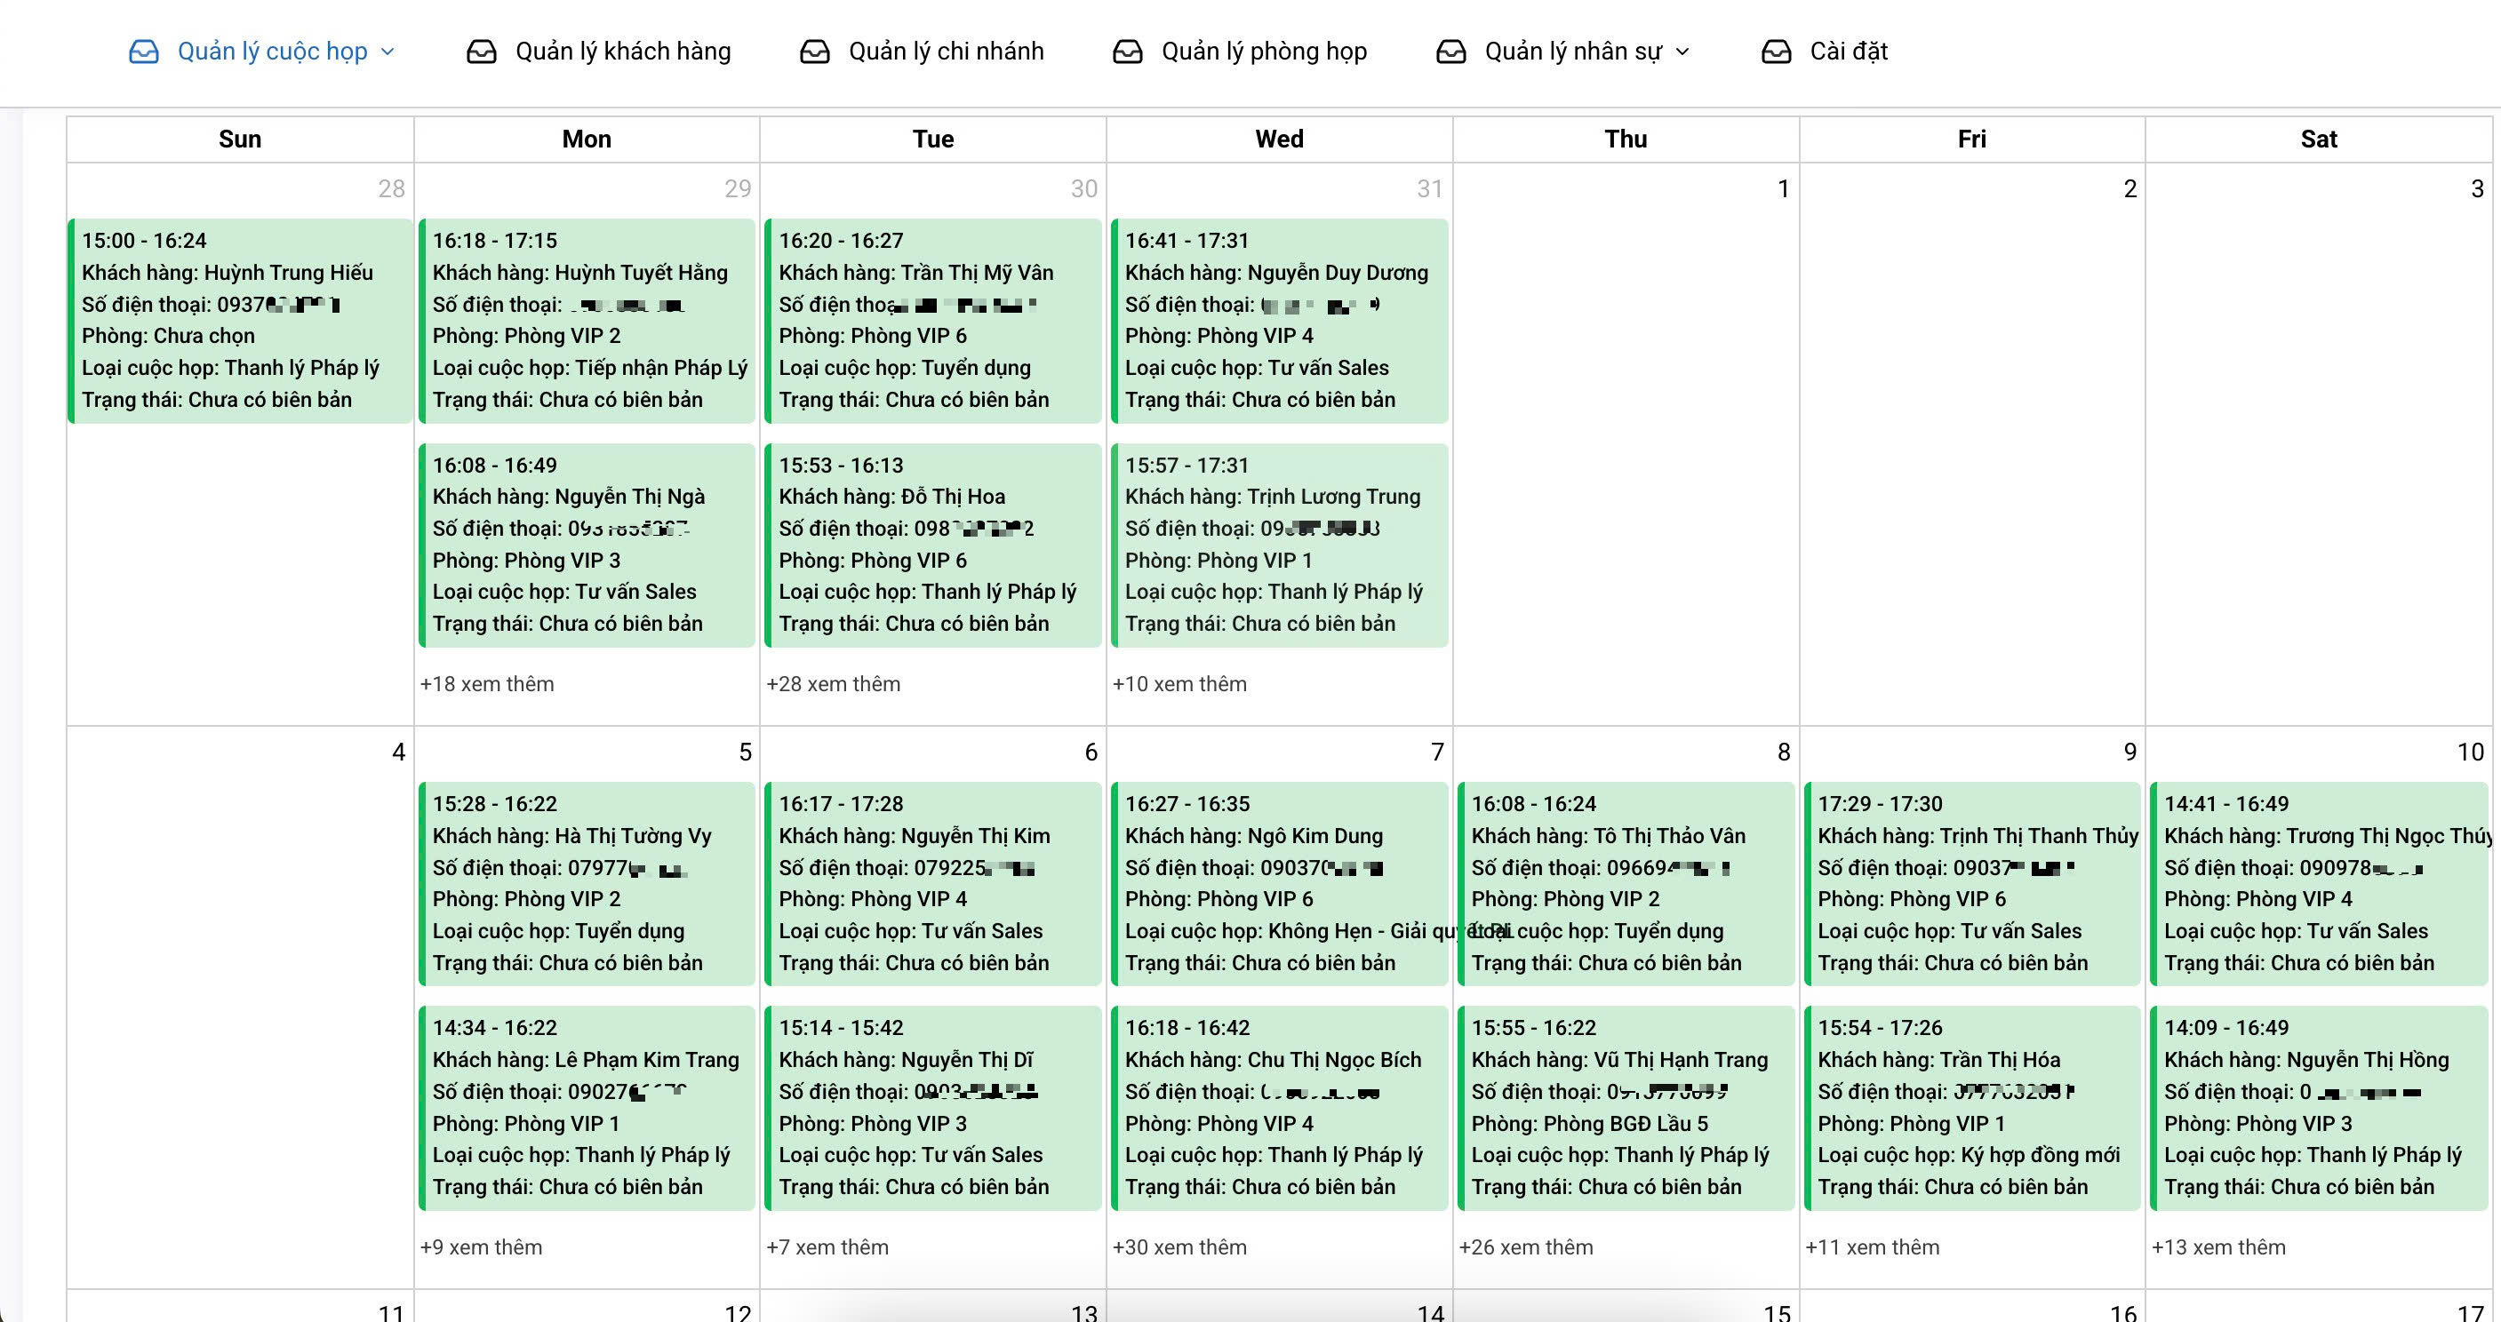The height and width of the screenshot is (1322, 2501).
Task: Open Trần Thị Mỹ Vân's meeting event
Action: (933, 321)
